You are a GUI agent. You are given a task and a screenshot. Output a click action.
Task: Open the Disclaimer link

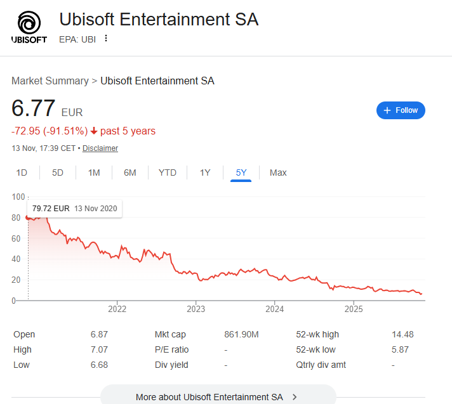[100, 148]
